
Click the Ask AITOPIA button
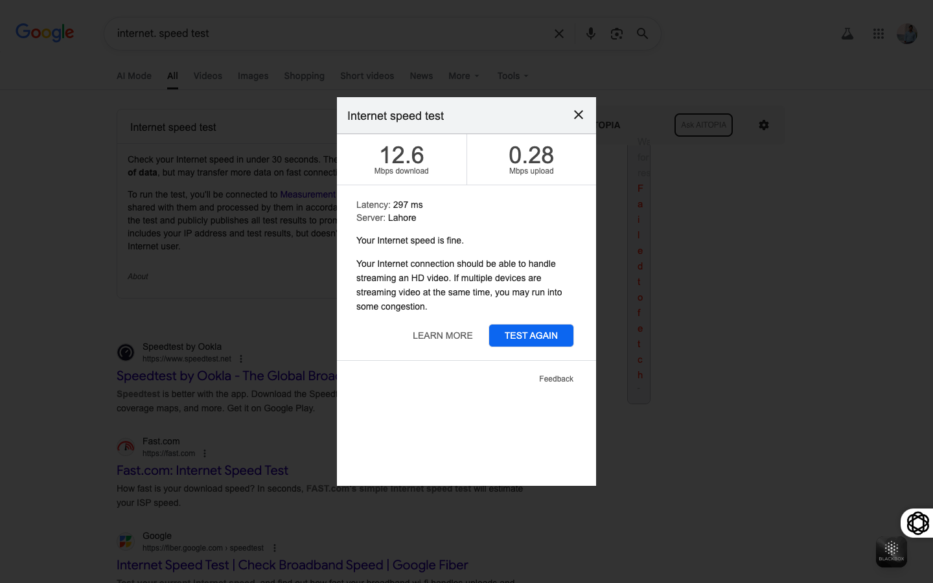(704, 125)
